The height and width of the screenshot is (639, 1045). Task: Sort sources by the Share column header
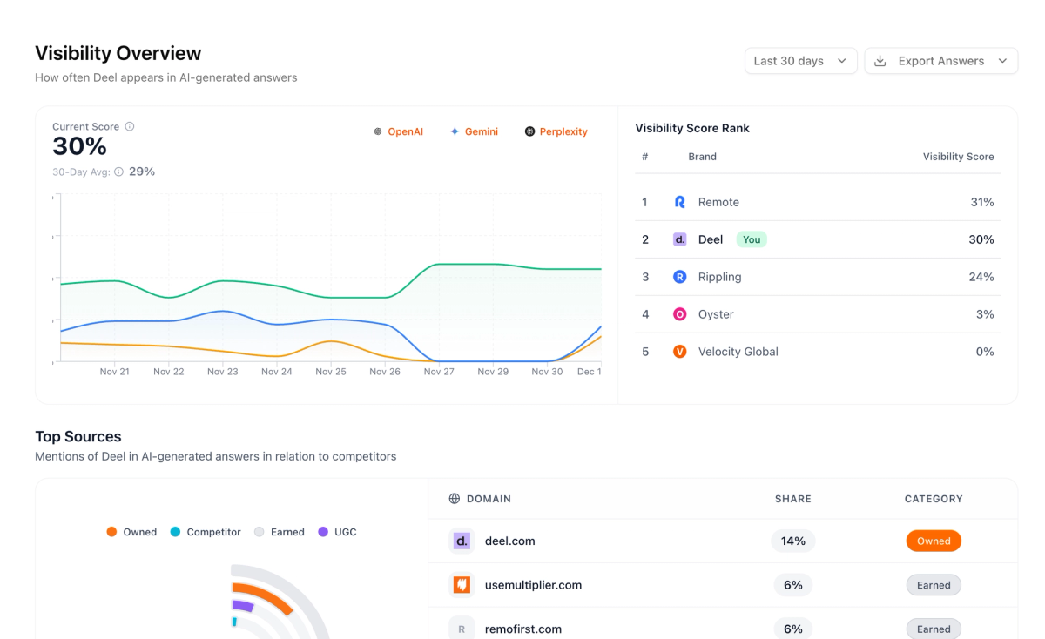point(792,499)
